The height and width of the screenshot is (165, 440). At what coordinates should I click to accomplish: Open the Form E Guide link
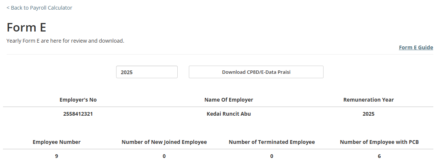416,47
